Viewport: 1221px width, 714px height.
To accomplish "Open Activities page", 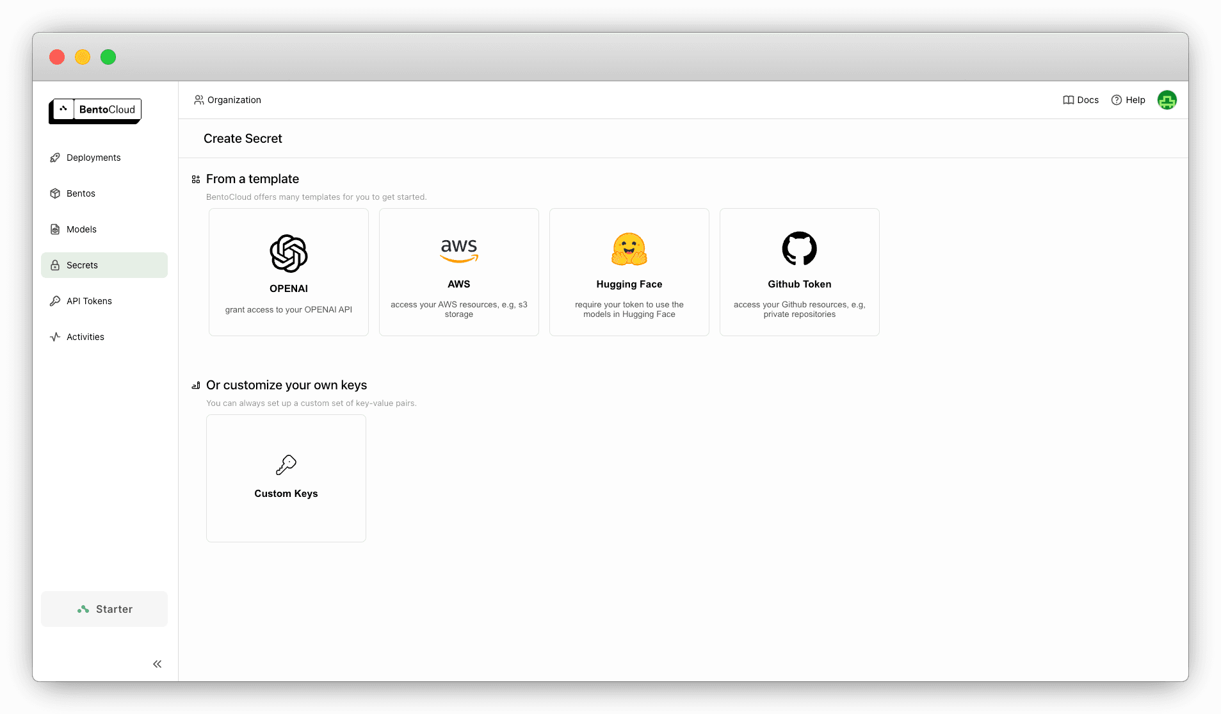I will coord(104,337).
